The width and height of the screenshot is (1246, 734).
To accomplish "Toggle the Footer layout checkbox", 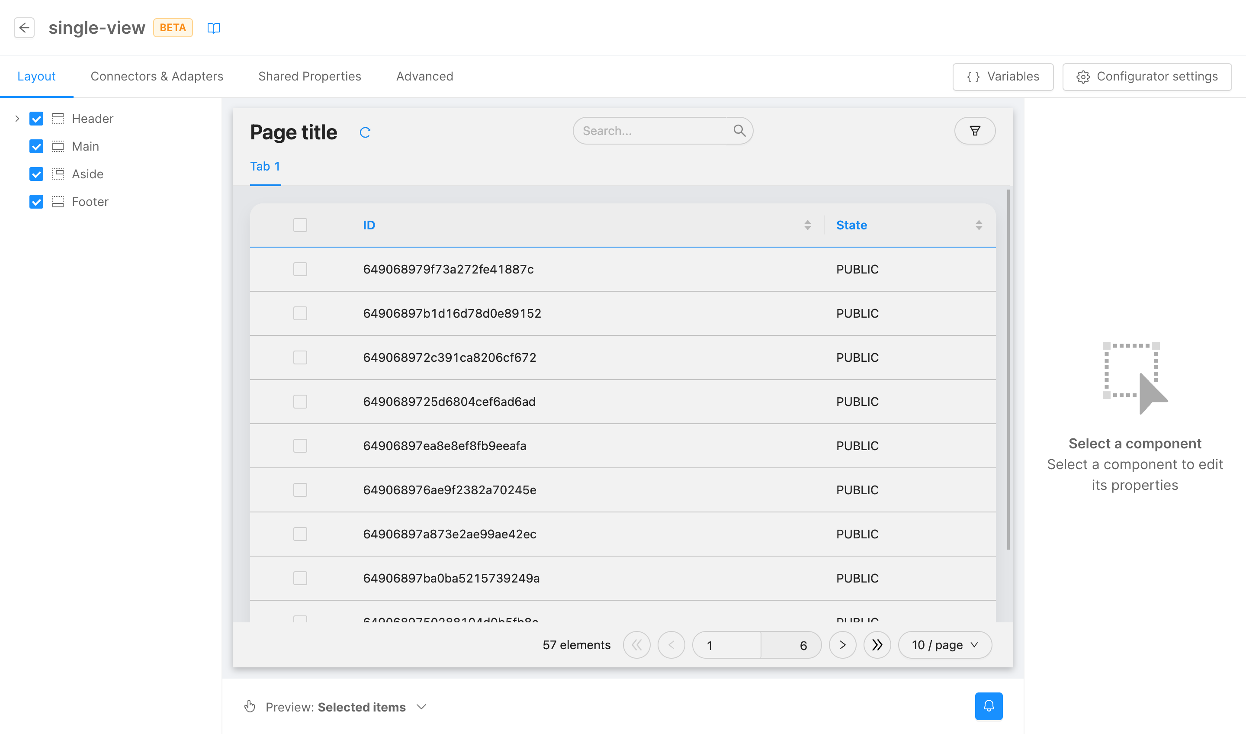I will (37, 202).
